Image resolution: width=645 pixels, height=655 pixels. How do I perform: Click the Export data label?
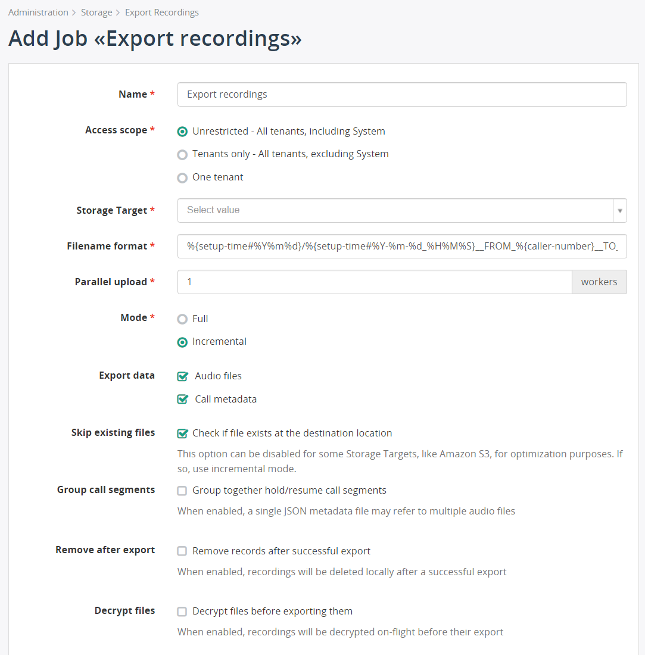point(127,376)
